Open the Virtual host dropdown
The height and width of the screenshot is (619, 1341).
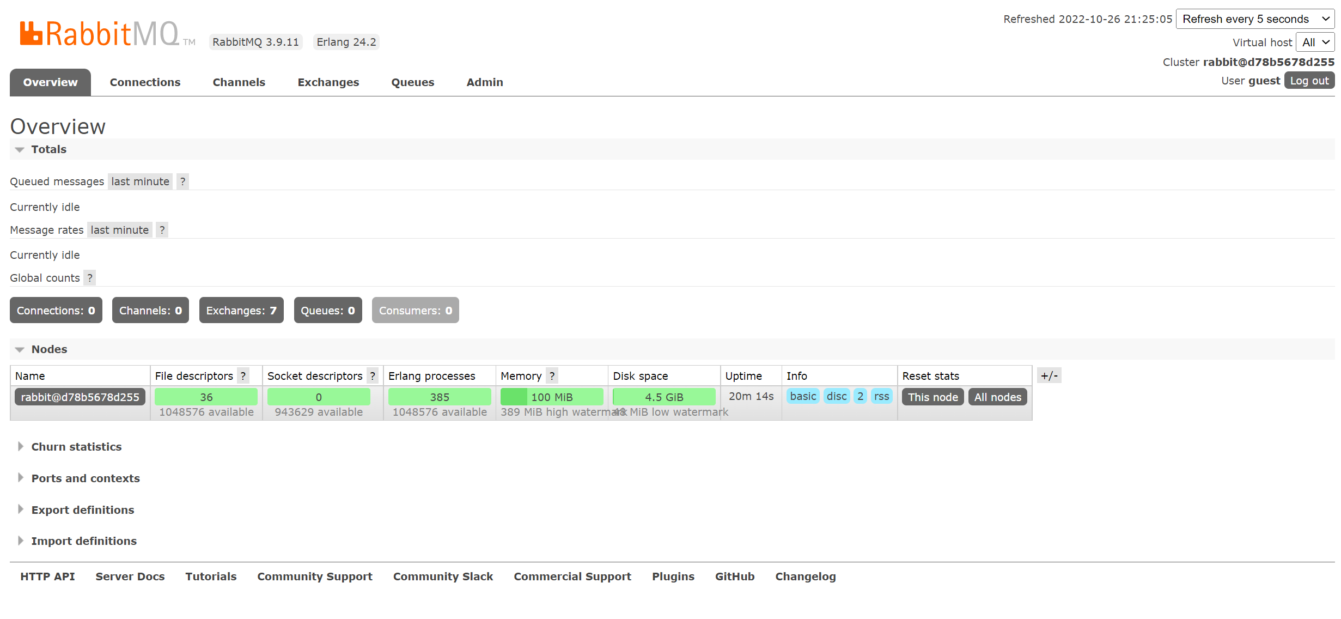point(1315,43)
